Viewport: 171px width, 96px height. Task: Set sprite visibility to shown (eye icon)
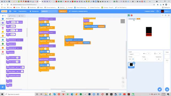point(130,59)
